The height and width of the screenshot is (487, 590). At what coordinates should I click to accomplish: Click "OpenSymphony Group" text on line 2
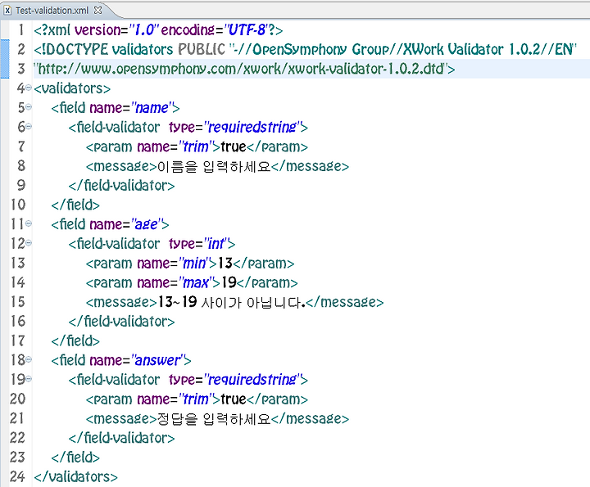click(321, 49)
